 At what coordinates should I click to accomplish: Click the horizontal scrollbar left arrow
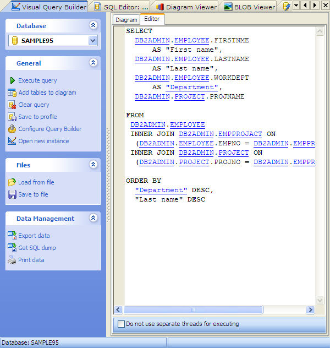pyautogui.click(x=118, y=310)
